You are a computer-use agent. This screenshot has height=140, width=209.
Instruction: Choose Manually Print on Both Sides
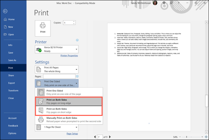click(69, 120)
